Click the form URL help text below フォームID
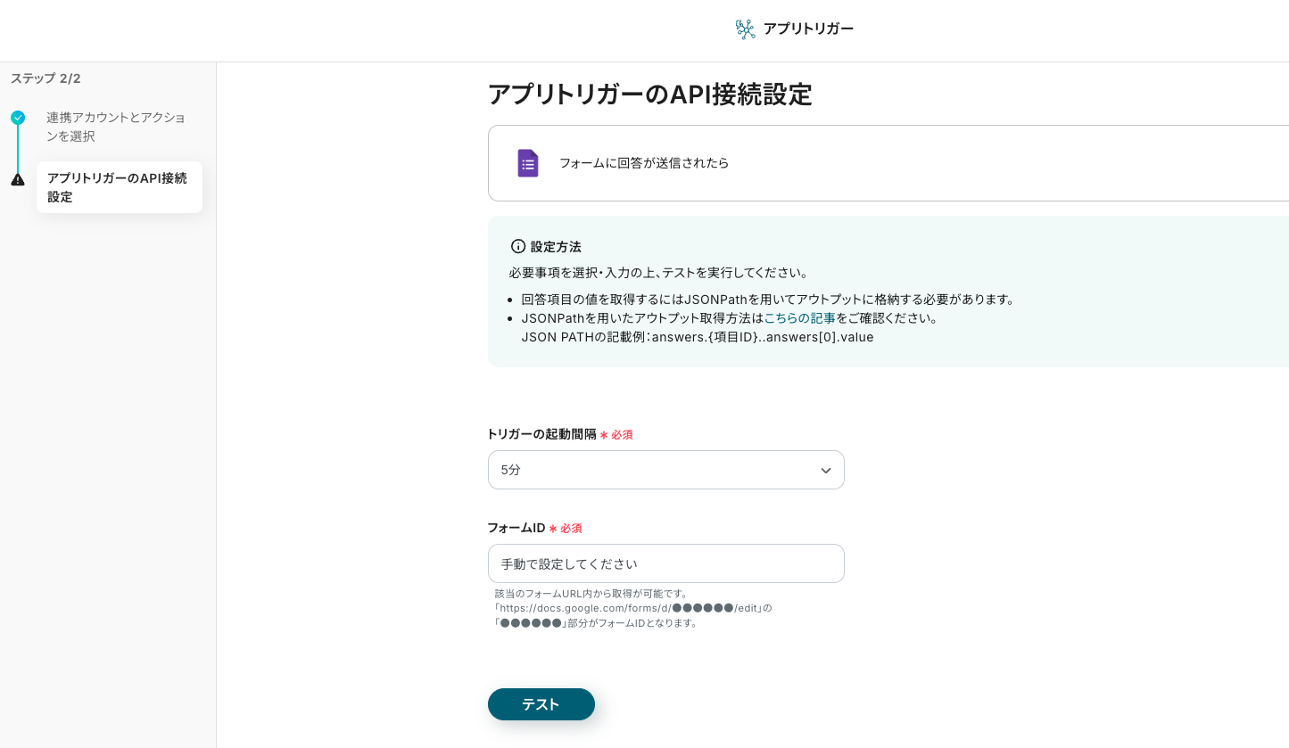This screenshot has height=748, width=1289. [632, 608]
